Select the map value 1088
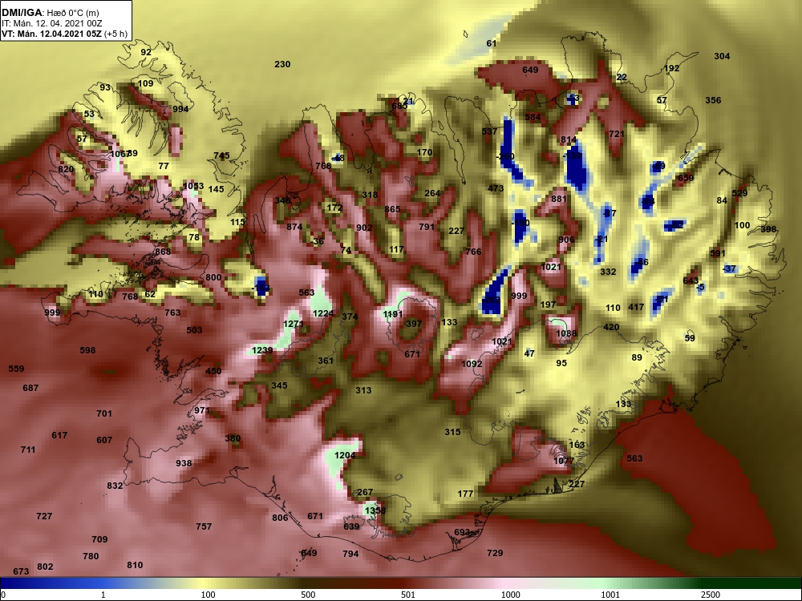Screen dimensions: 802x601 (566, 333)
